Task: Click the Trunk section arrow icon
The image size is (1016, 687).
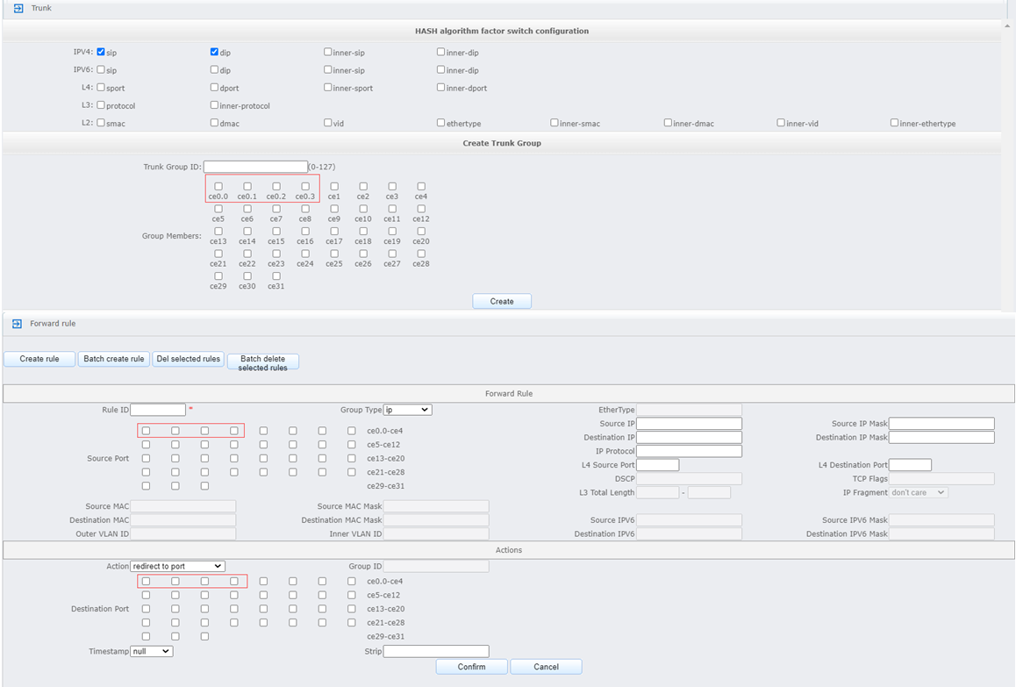Action: tap(18, 8)
